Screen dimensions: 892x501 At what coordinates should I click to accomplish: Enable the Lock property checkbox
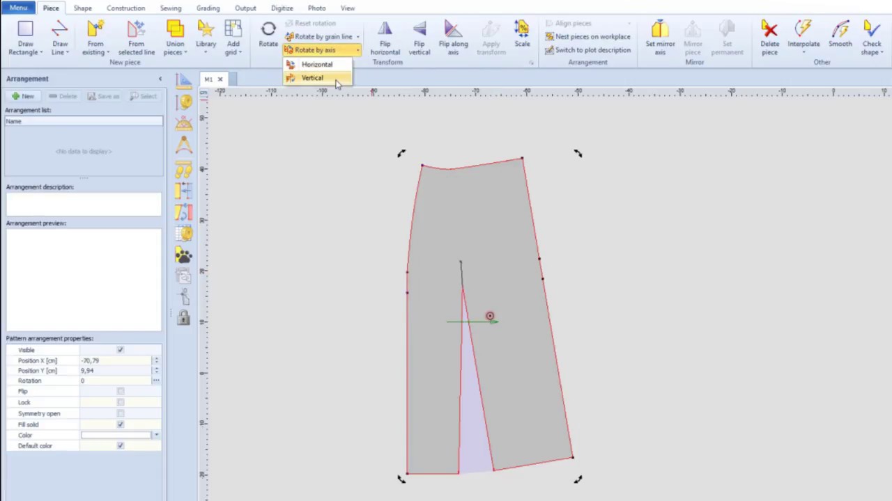point(121,402)
